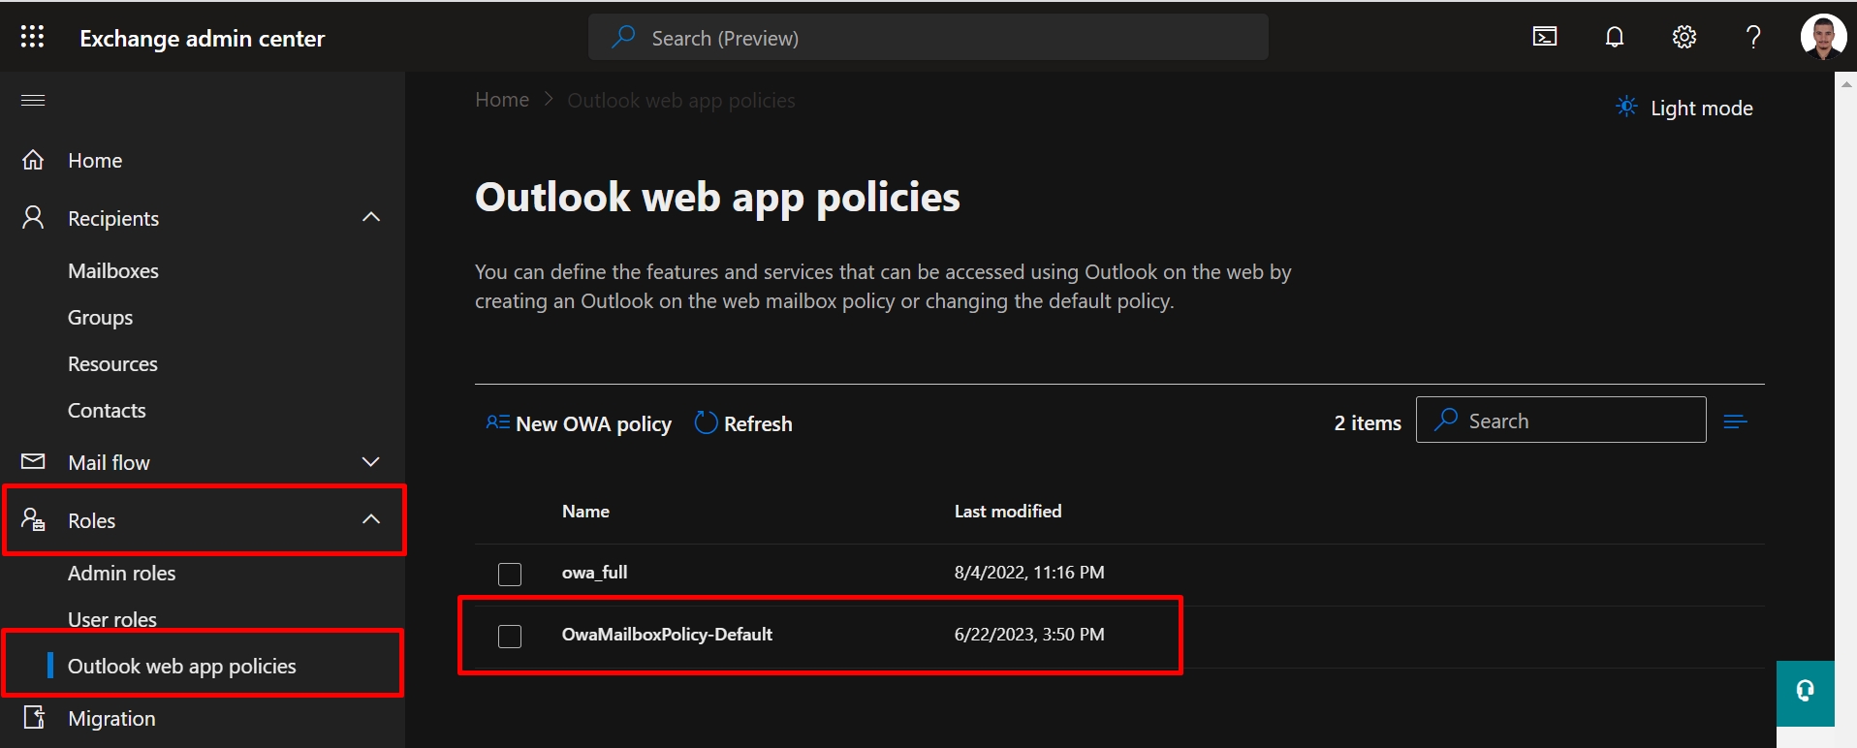Click the Recipients person icon

pos(33,217)
